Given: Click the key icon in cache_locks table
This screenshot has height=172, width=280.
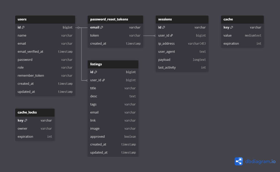Looking at the screenshot, I should pos(26,121).
